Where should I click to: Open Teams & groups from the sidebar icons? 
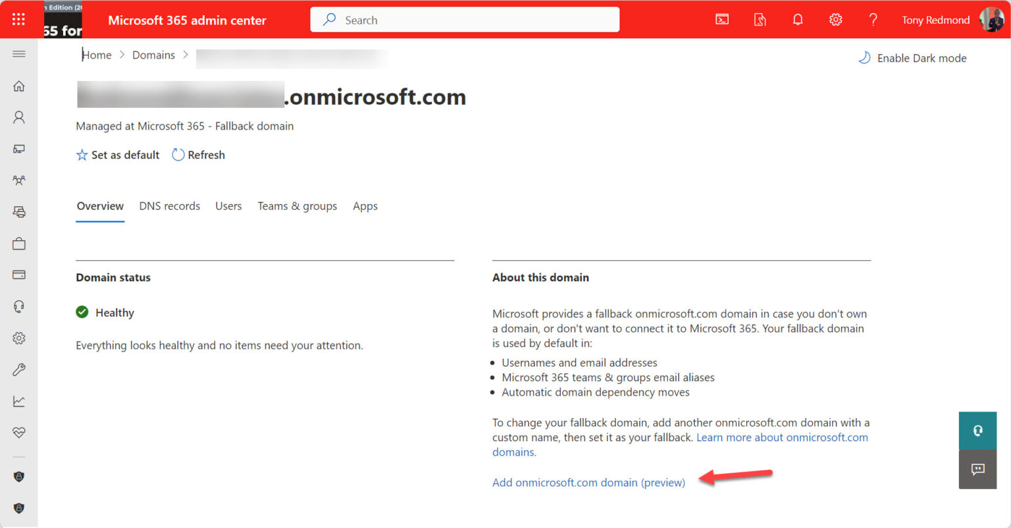tap(18, 180)
